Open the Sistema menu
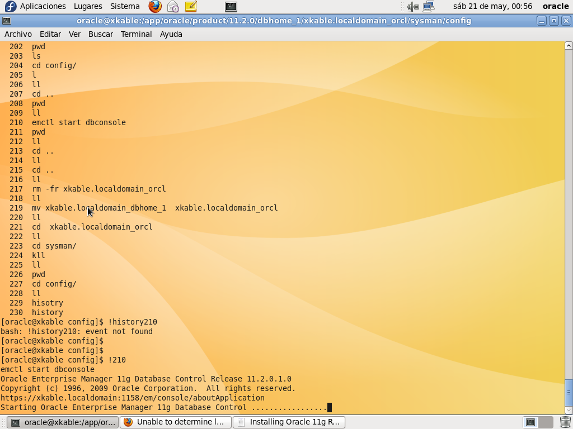Screen dimensions: 573x429 pyautogui.click(x=125, y=6)
